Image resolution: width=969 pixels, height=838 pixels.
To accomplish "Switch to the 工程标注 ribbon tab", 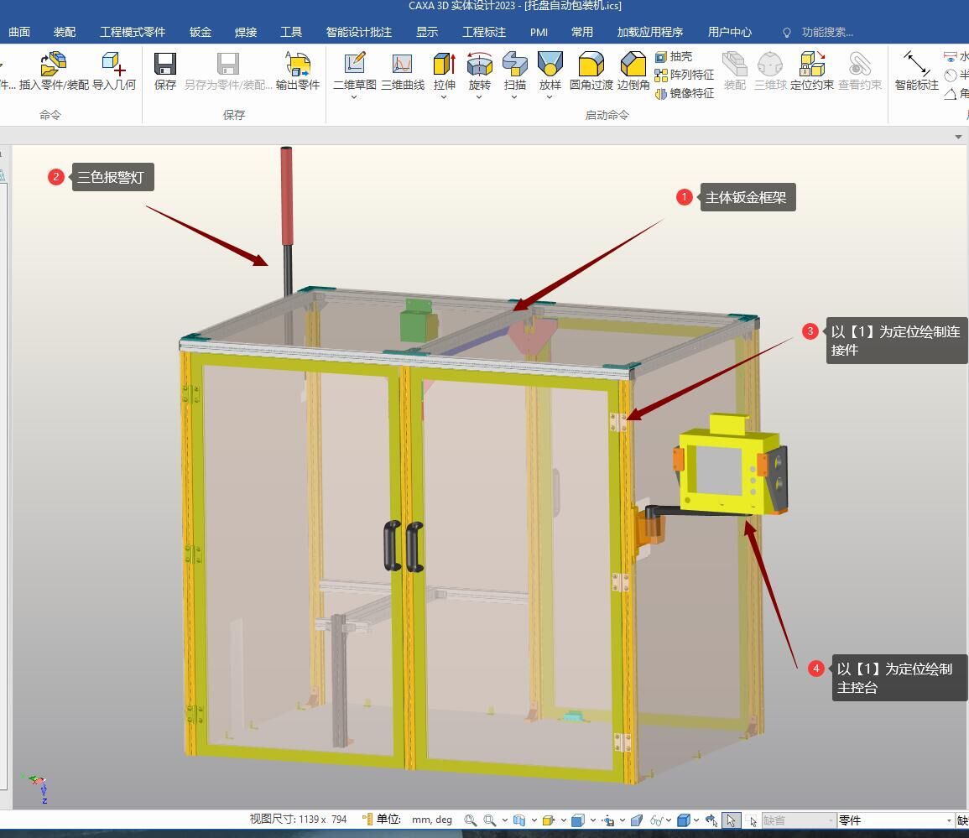I will click(x=484, y=32).
